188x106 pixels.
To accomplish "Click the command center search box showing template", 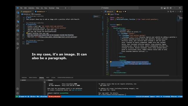I will tap(105, 8).
